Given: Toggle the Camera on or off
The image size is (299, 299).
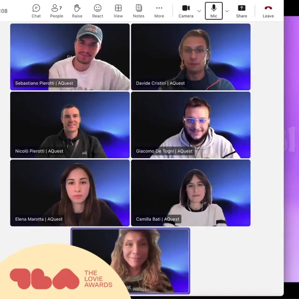Looking at the screenshot, I should (186, 11).
